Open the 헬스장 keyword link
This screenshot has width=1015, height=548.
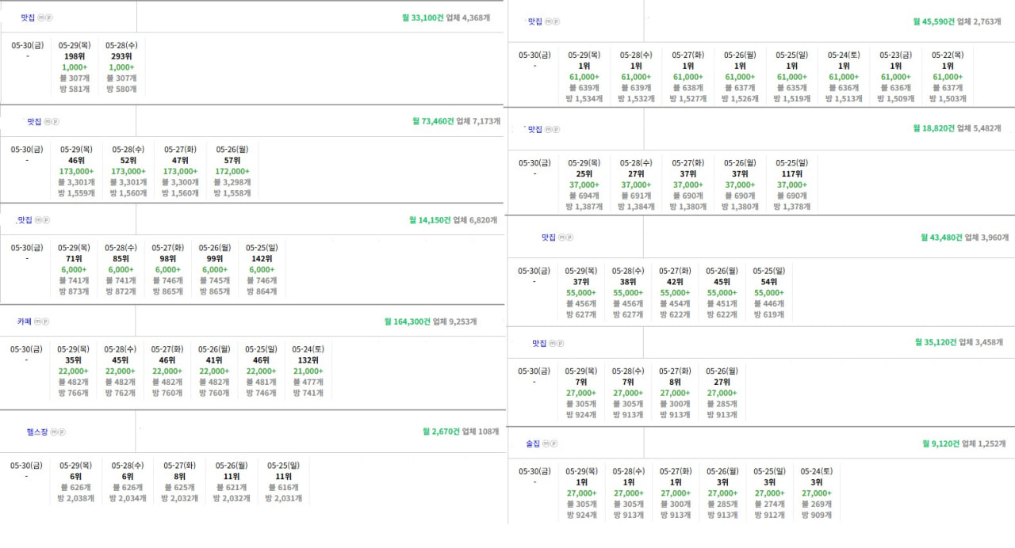37,432
